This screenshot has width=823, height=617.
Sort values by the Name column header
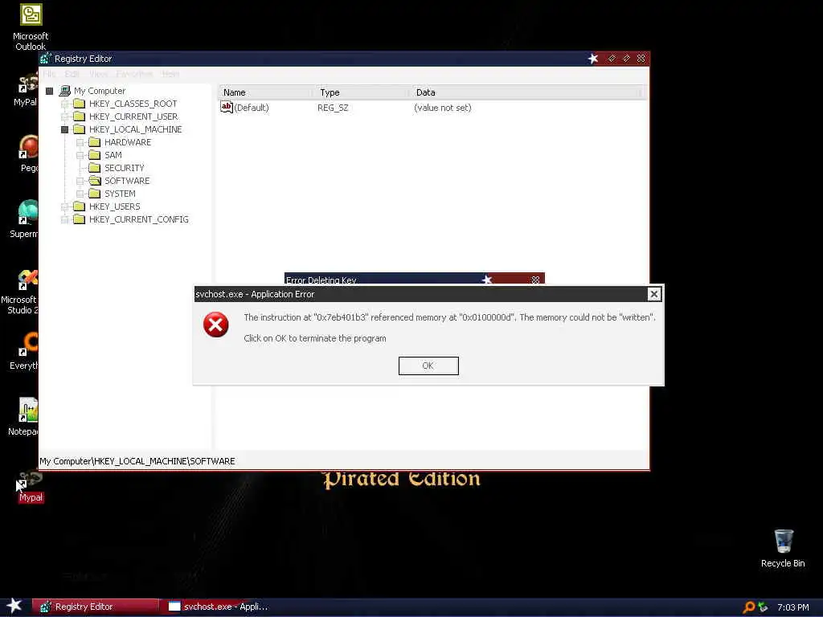pos(265,92)
